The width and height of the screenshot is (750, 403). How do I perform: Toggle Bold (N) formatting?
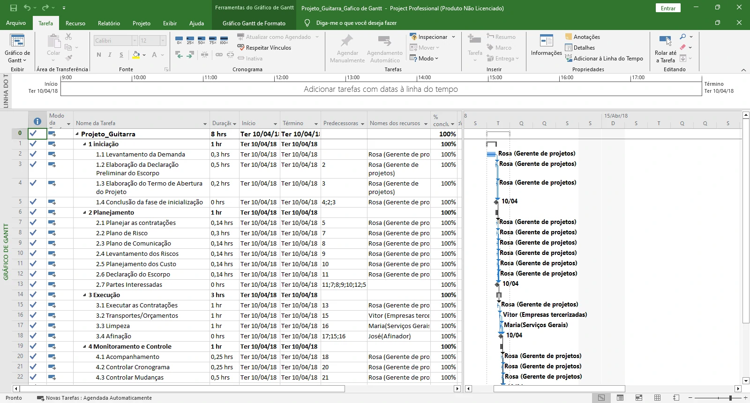pos(99,55)
